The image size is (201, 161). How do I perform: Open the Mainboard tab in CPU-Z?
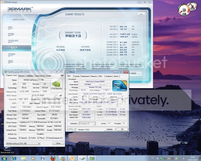(85, 76)
